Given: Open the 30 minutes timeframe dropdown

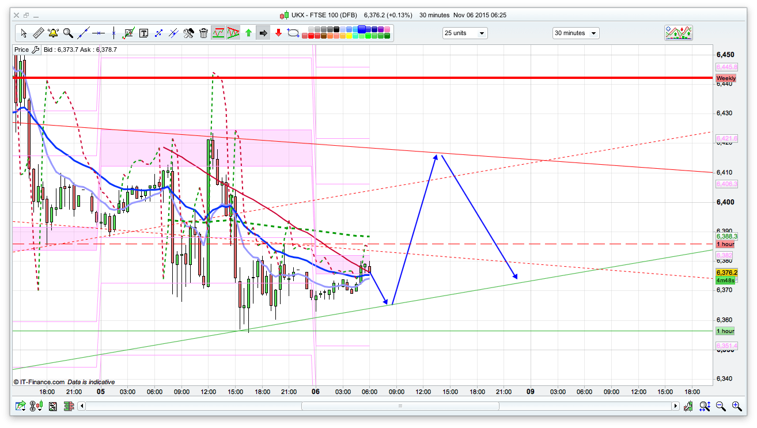Looking at the screenshot, I should pyautogui.click(x=575, y=33).
